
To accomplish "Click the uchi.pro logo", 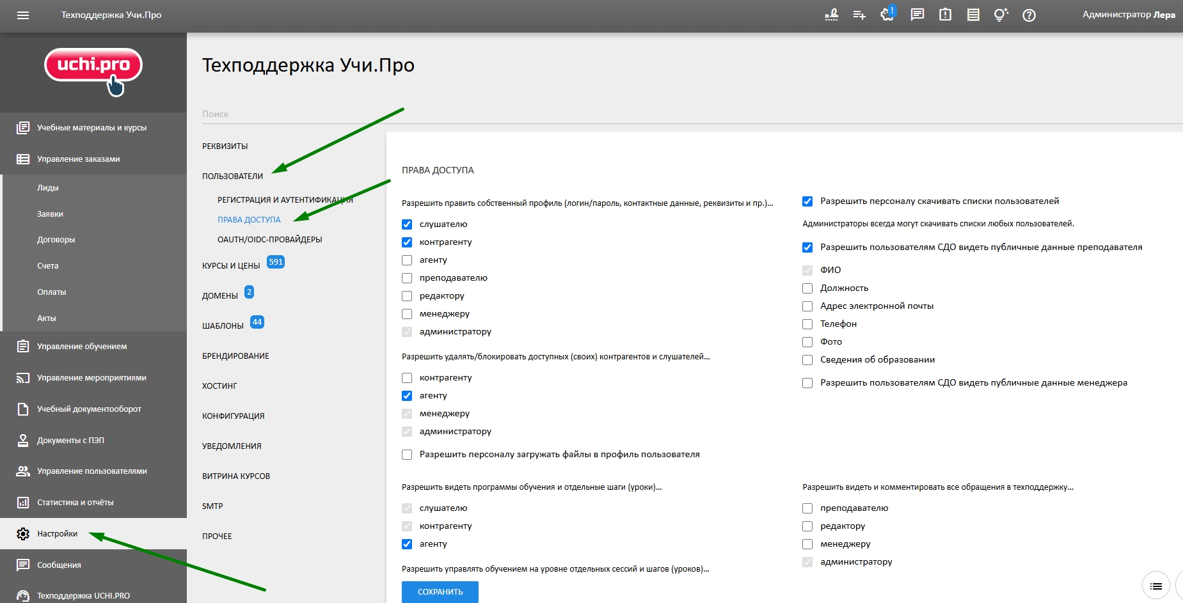I will tap(93, 72).
